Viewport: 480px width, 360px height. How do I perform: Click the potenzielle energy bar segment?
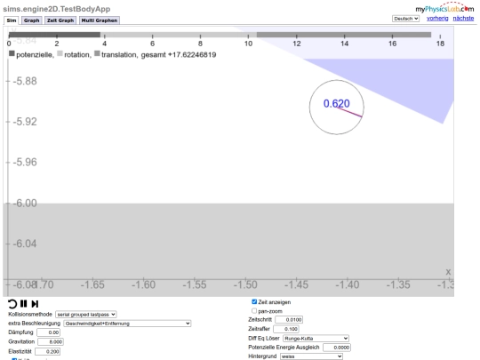(x=54, y=35)
